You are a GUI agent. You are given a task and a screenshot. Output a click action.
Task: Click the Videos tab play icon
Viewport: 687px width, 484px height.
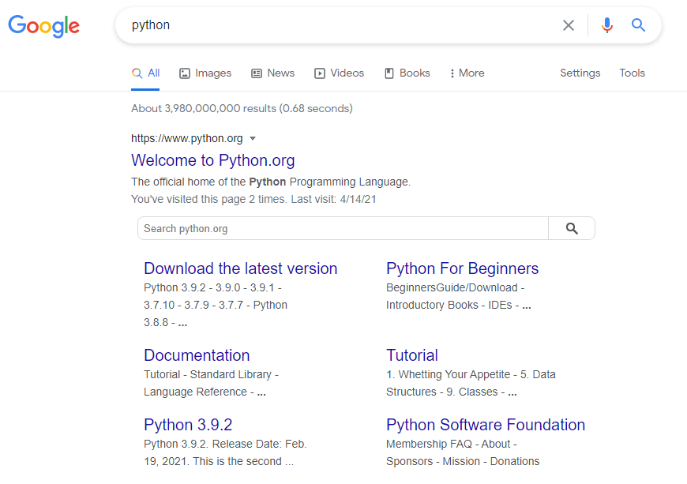click(320, 73)
